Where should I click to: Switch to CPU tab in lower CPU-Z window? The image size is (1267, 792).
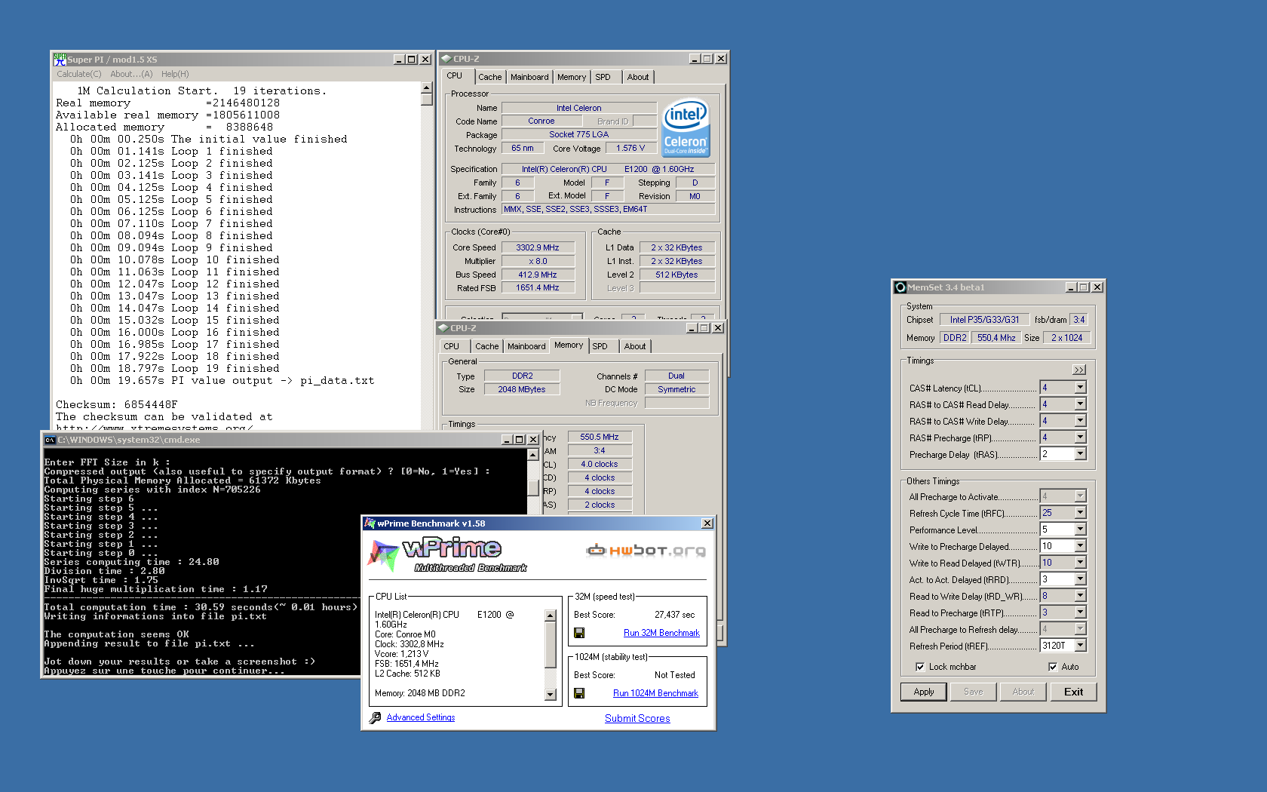452,346
